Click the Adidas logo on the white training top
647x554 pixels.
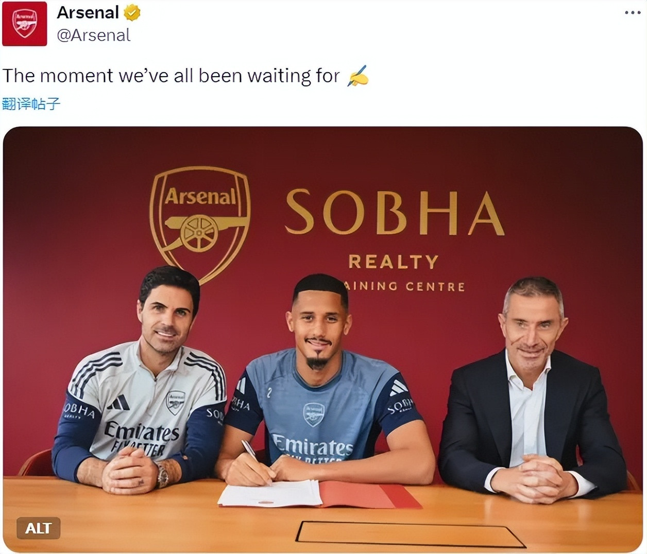[118, 402]
